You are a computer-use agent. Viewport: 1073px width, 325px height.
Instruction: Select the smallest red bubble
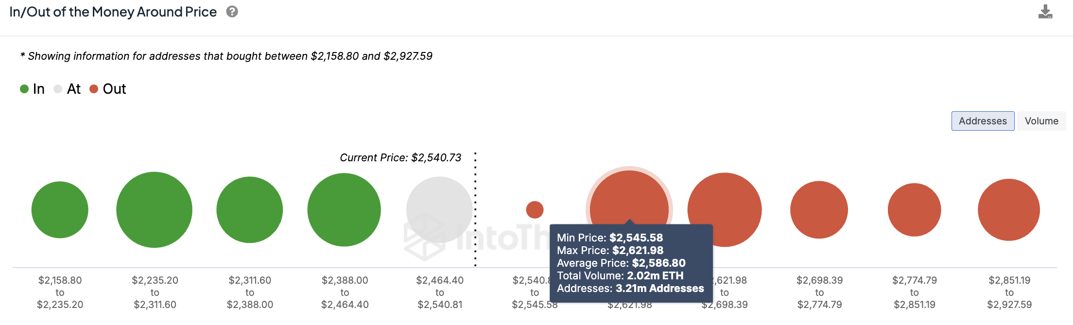pos(535,210)
